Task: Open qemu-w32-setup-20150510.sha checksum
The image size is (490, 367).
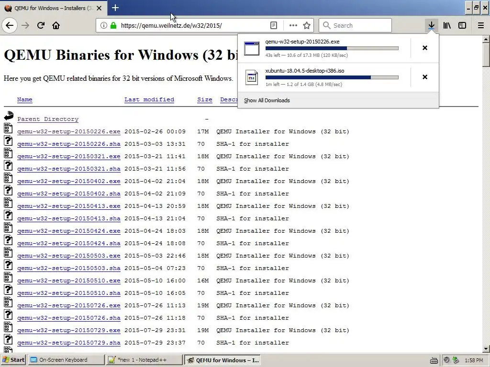Action: coord(69,293)
